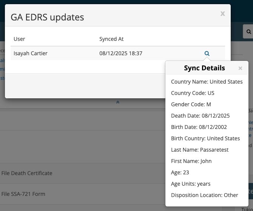This screenshot has height=211, width=253.
Task: Click the User column header
Action: coord(19,39)
